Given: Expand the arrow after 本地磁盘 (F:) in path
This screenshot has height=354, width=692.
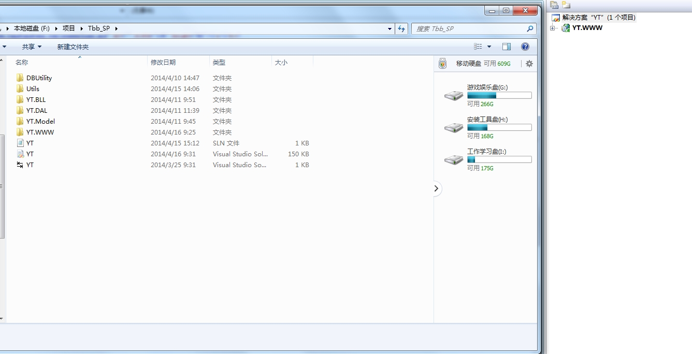Looking at the screenshot, I should click(x=56, y=29).
